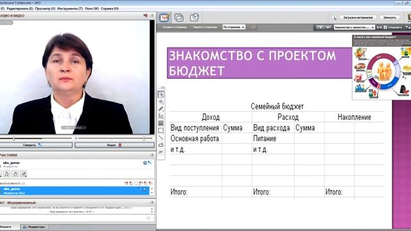Toggle the Говорить talk button
411x231 pixels.
(36, 145)
